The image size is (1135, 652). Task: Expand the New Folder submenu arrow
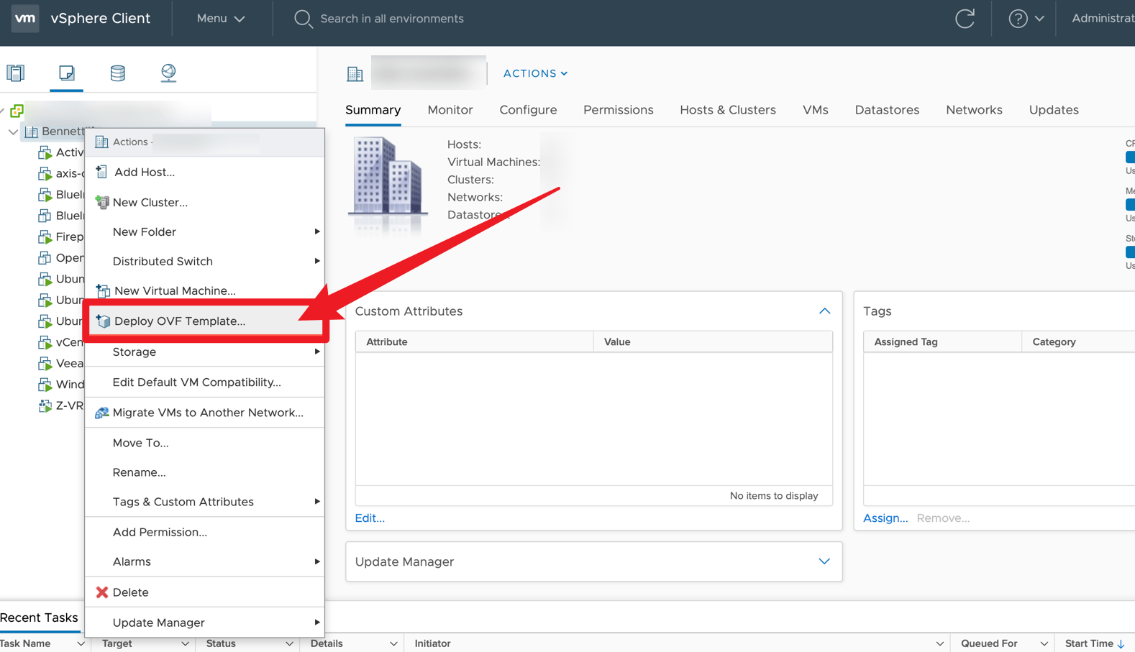[x=316, y=231]
